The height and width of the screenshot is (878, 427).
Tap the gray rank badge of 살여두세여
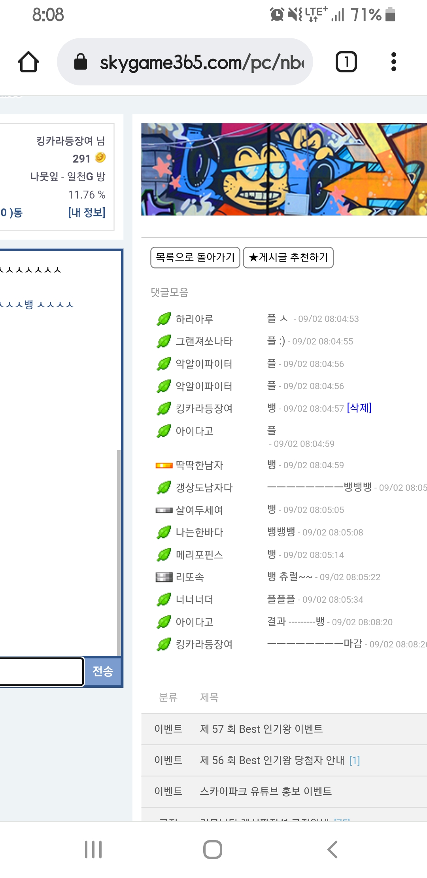click(x=164, y=510)
